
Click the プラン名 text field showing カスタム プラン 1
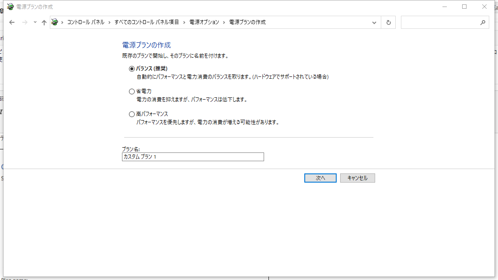coord(193,157)
